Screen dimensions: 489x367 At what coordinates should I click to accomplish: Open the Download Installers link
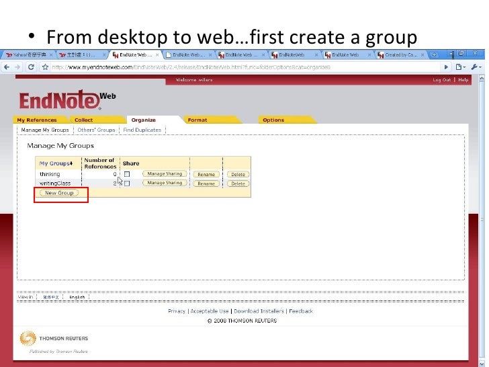(259, 311)
